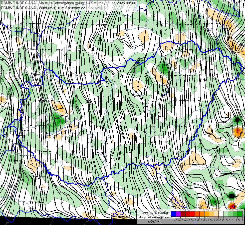
Task: Click the -5 tick label on the legend
Action: [x=176, y=220]
